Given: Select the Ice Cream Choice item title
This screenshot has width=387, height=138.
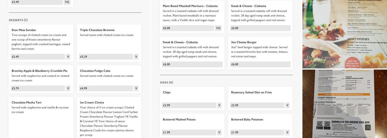Looking at the screenshot, I should (92, 102).
